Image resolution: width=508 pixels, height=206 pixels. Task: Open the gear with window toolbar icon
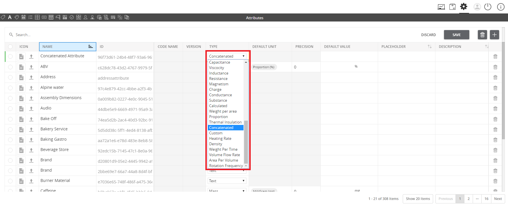[x=99, y=17]
